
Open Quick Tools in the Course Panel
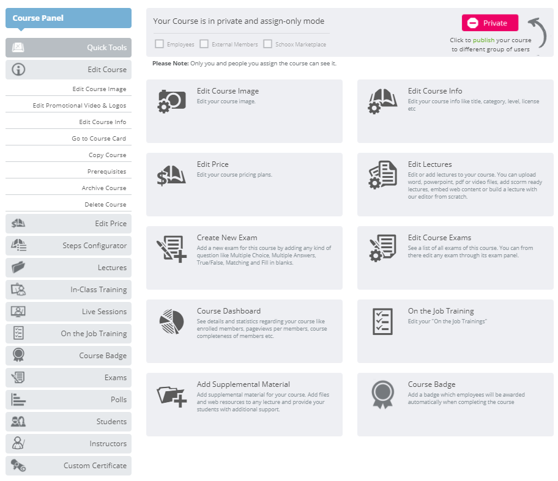(x=69, y=48)
